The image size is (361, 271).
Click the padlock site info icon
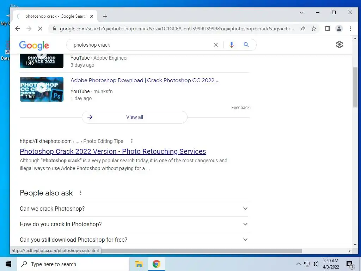tap(54, 29)
